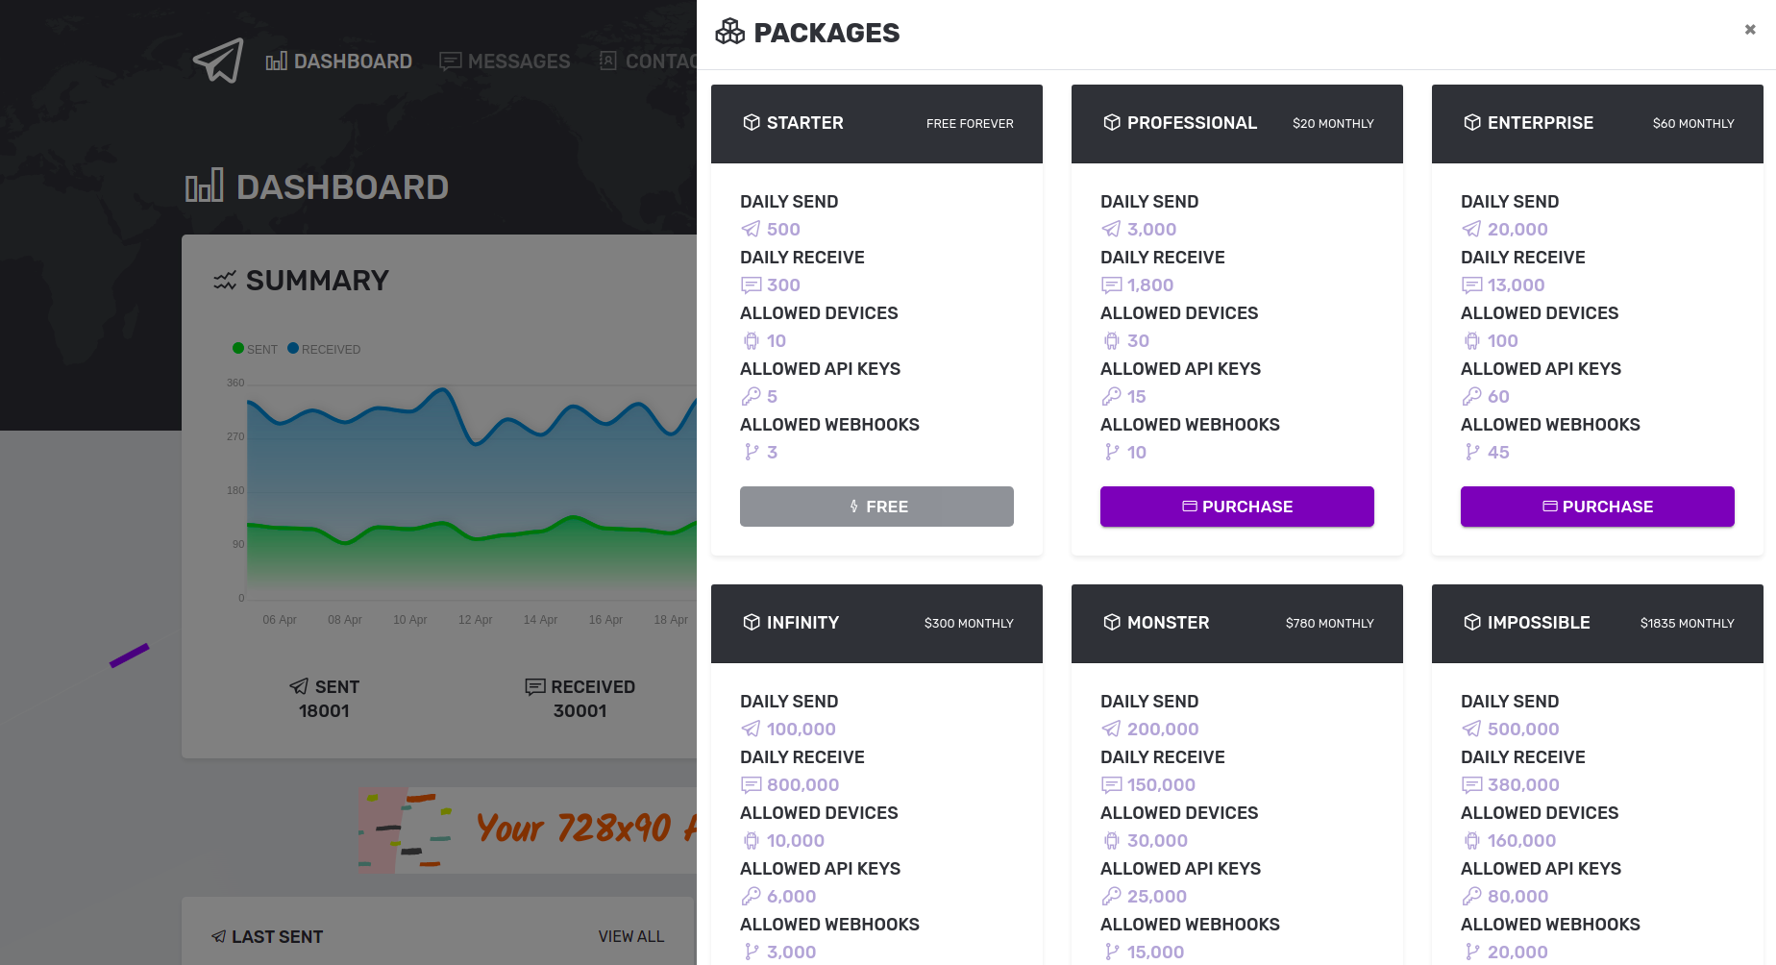Click the Last Sent paper plane icon
This screenshot has width=1776, height=965.
point(219,936)
